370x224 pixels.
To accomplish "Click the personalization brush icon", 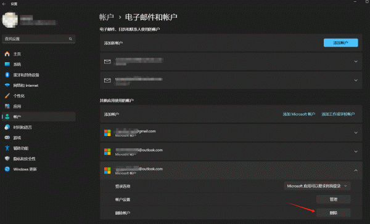I will pos(7,96).
